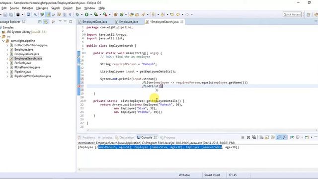Image resolution: width=318 pixels, height=179 pixels.
Task: Switch to the Employee.java editor tab
Action: point(127,22)
